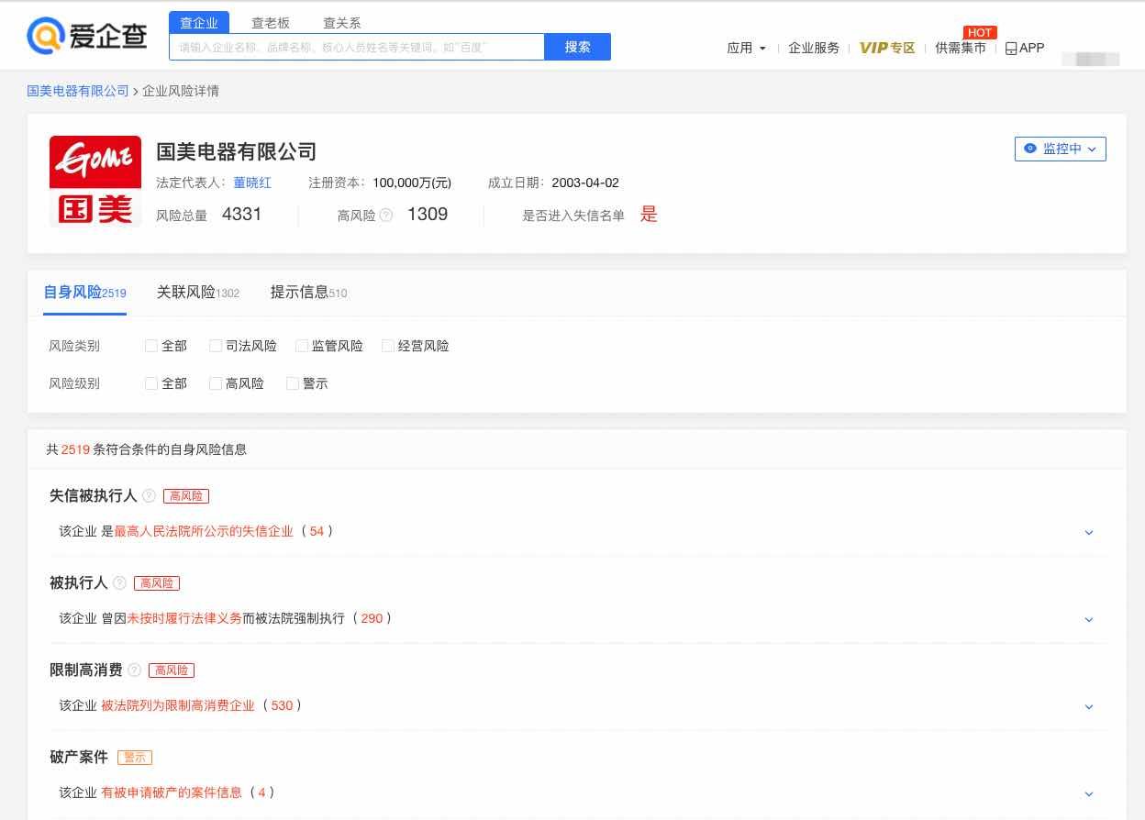
Task: Expand the 失信被执行人 row
Action: point(1089,532)
